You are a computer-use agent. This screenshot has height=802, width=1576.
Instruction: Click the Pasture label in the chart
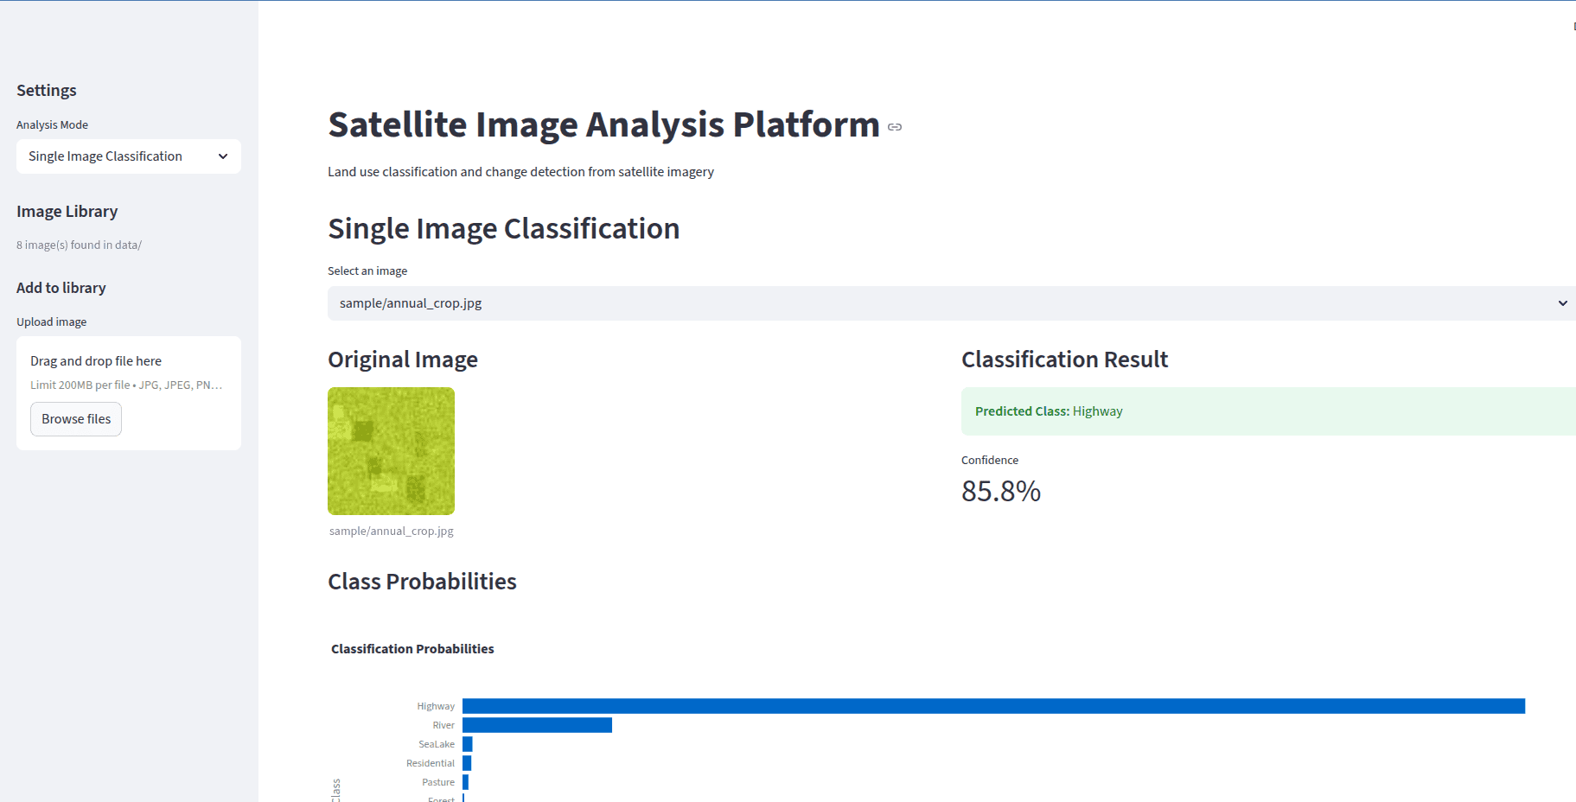pyautogui.click(x=437, y=781)
